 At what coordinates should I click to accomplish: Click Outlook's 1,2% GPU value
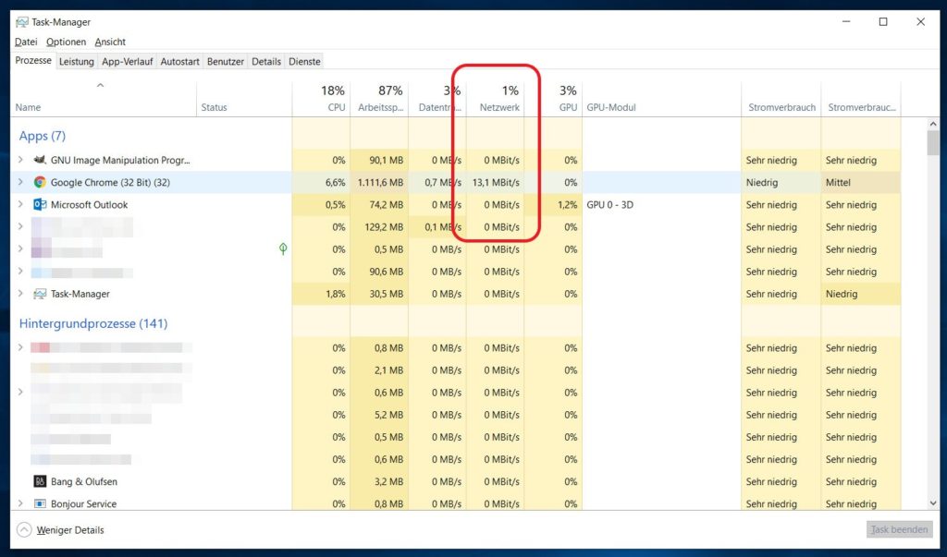(x=567, y=204)
